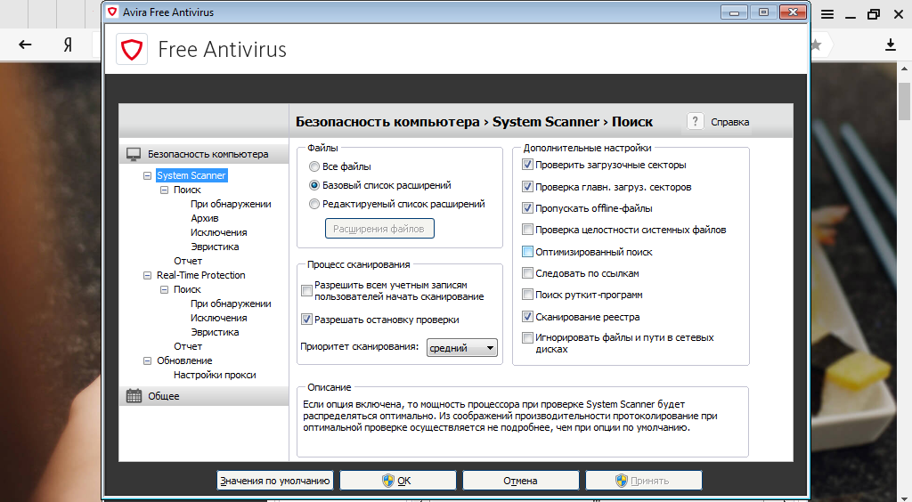This screenshot has width=912, height=502.
Task: Toggle Разрешать остановку проверки checkbox
Action: point(306,319)
